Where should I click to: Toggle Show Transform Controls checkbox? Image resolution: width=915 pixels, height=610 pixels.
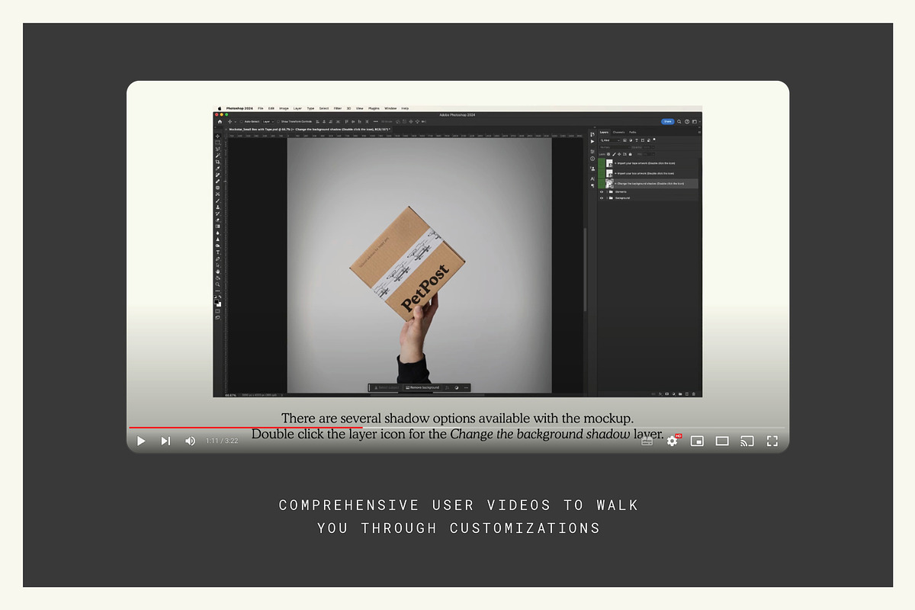[278, 121]
